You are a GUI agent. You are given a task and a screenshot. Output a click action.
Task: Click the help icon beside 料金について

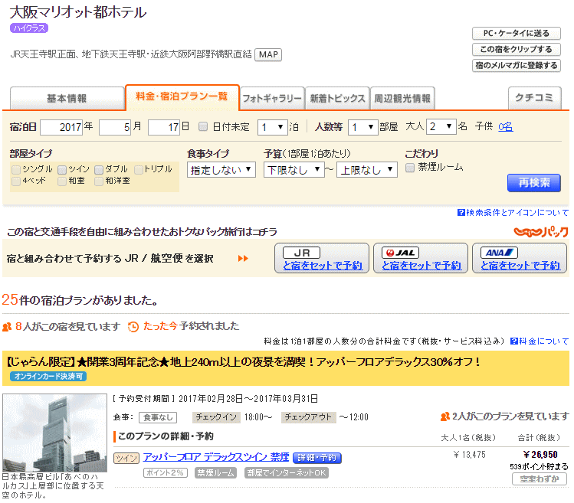pyautogui.click(x=514, y=341)
